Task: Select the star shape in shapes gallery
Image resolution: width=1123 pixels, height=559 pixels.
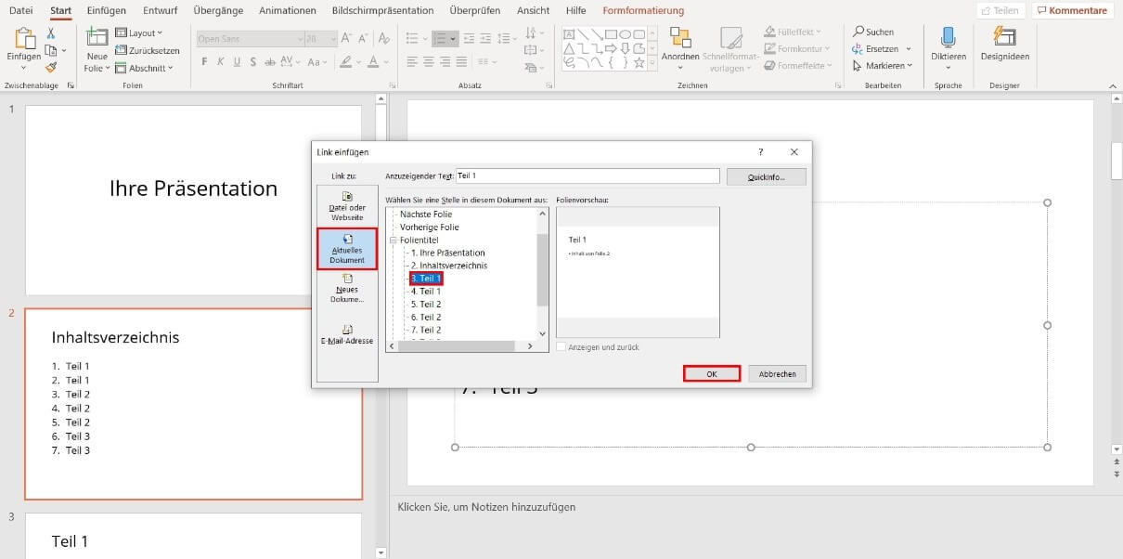Action: pos(639,63)
